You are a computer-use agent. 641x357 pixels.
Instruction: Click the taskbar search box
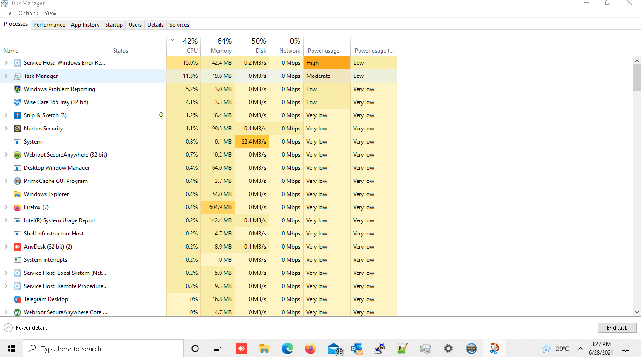103,349
